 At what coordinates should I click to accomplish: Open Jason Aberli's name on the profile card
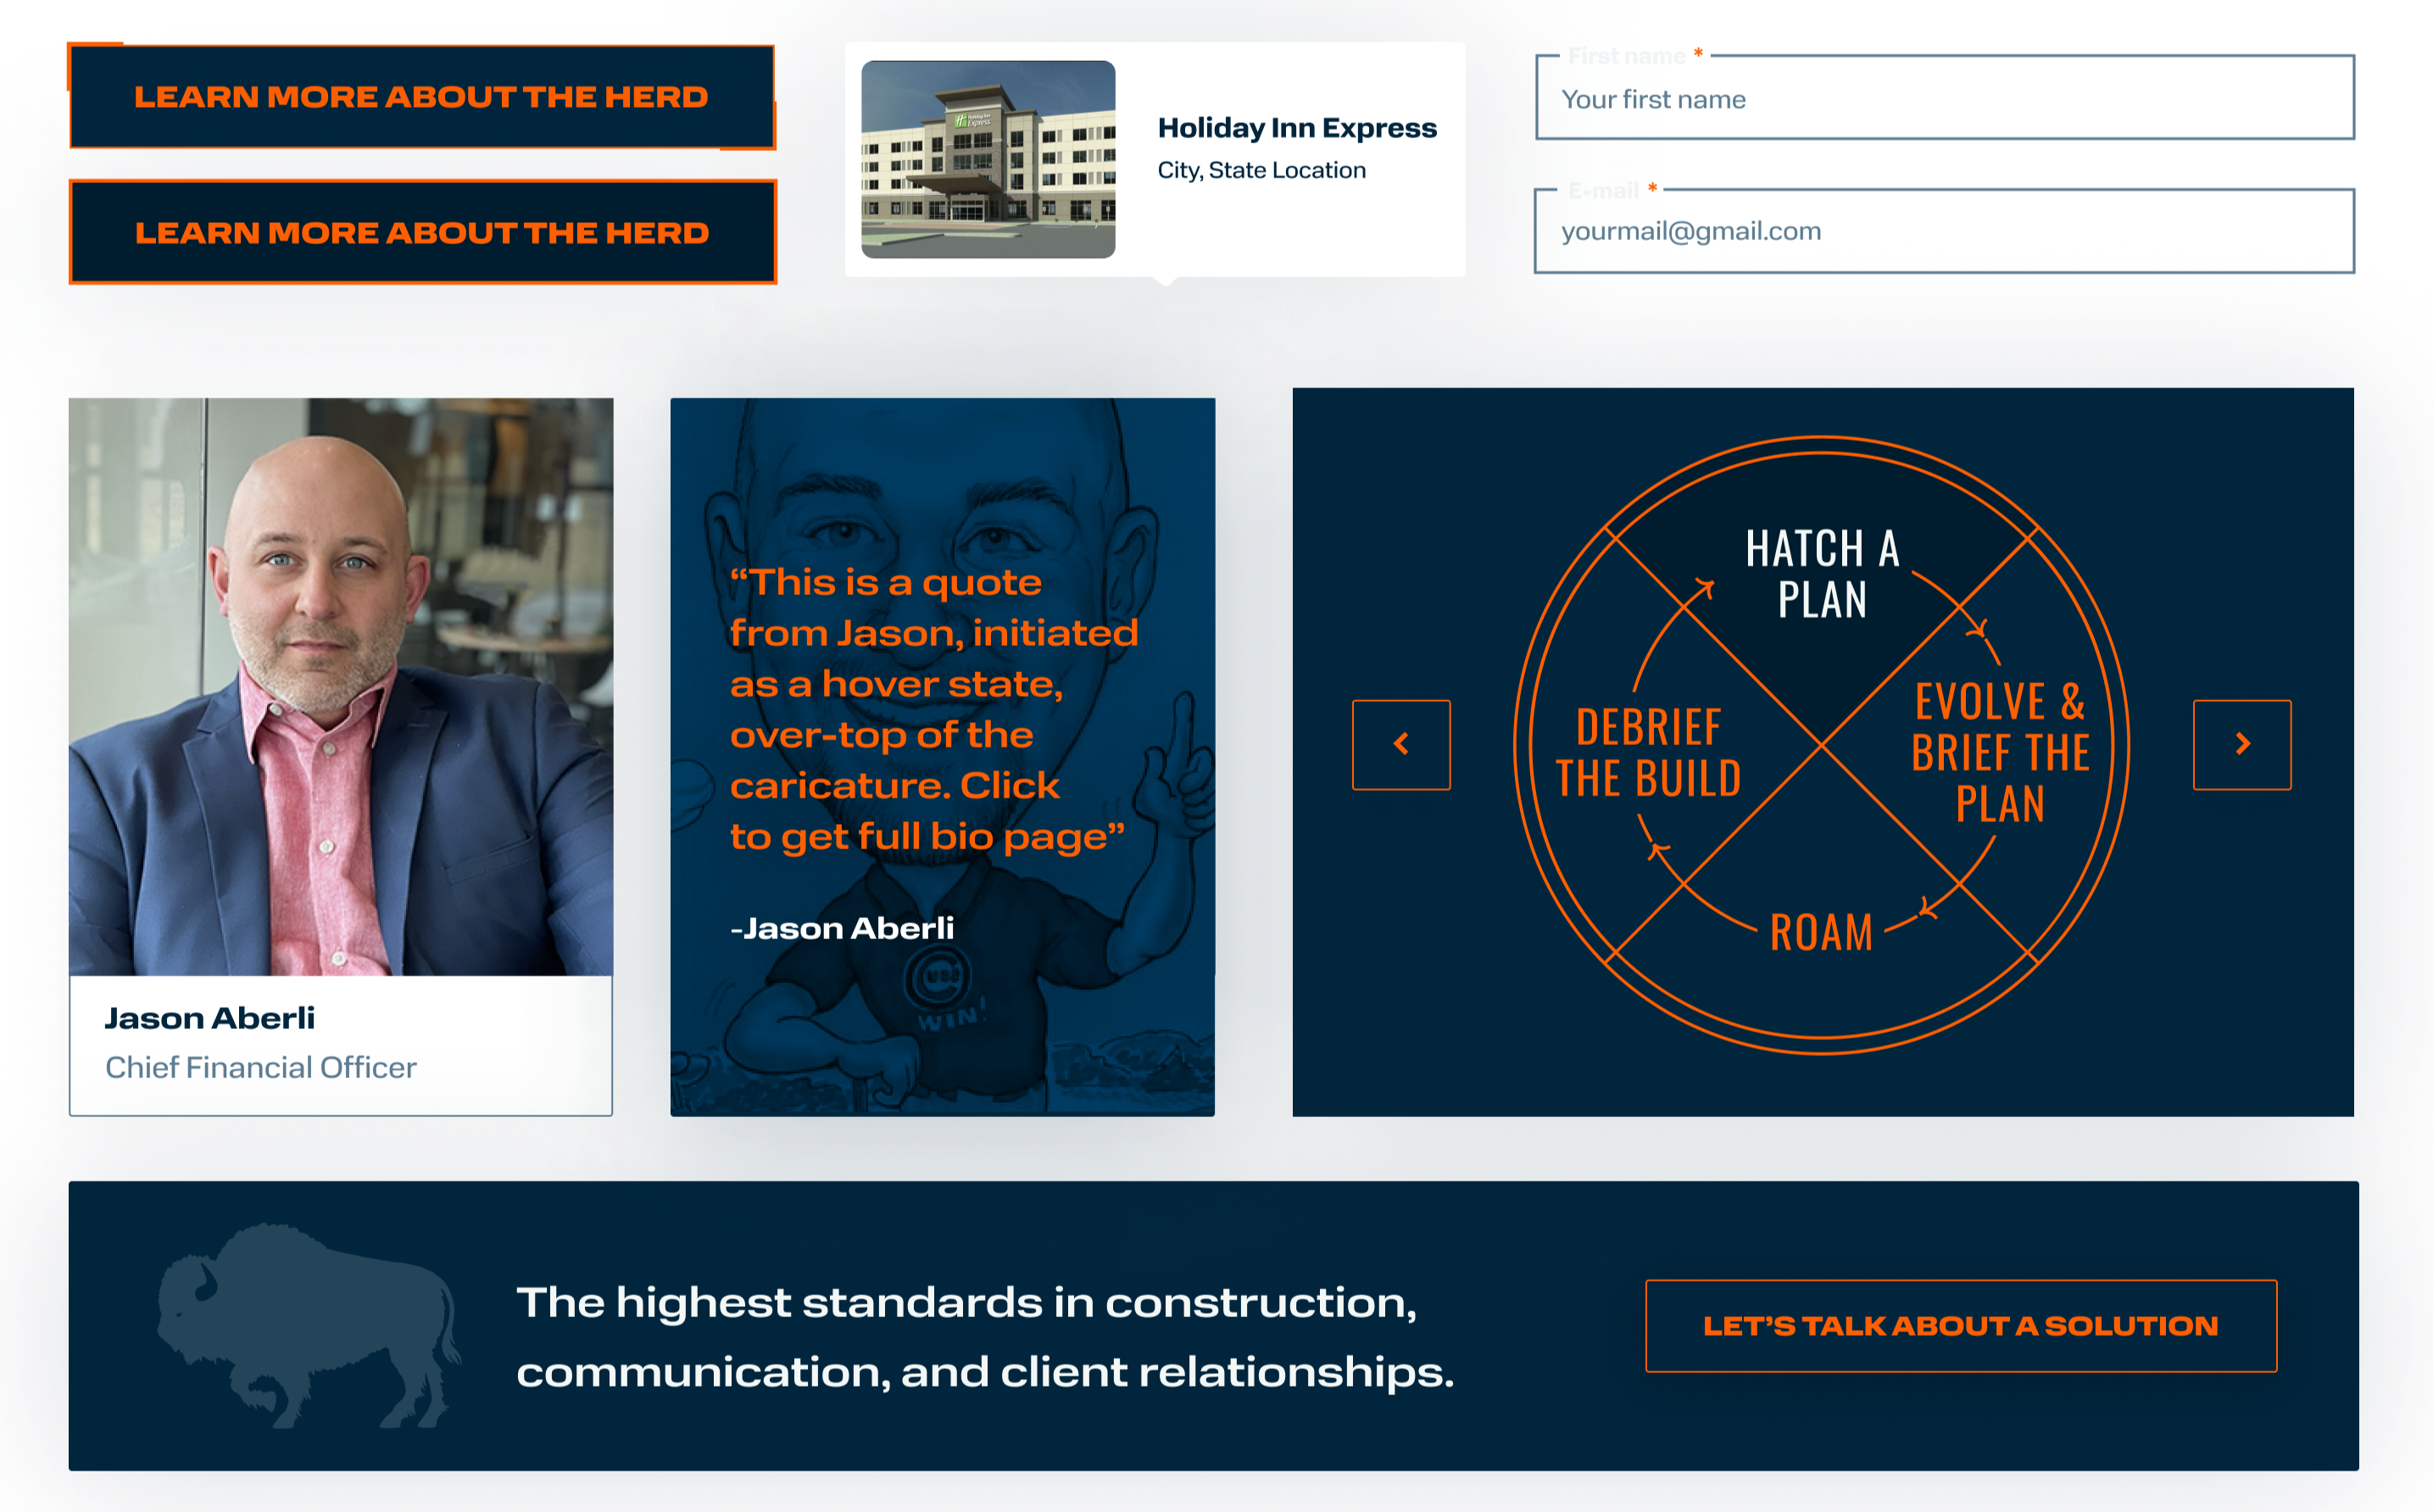210,1018
